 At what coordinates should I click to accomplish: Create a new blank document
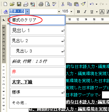coord(6,4)
